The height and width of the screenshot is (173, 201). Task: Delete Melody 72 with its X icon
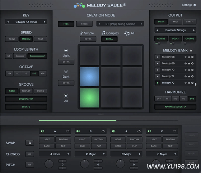coord(192,83)
